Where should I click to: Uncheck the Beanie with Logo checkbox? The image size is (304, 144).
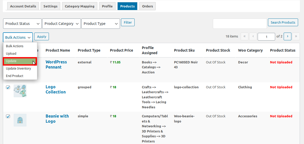pos(8,116)
